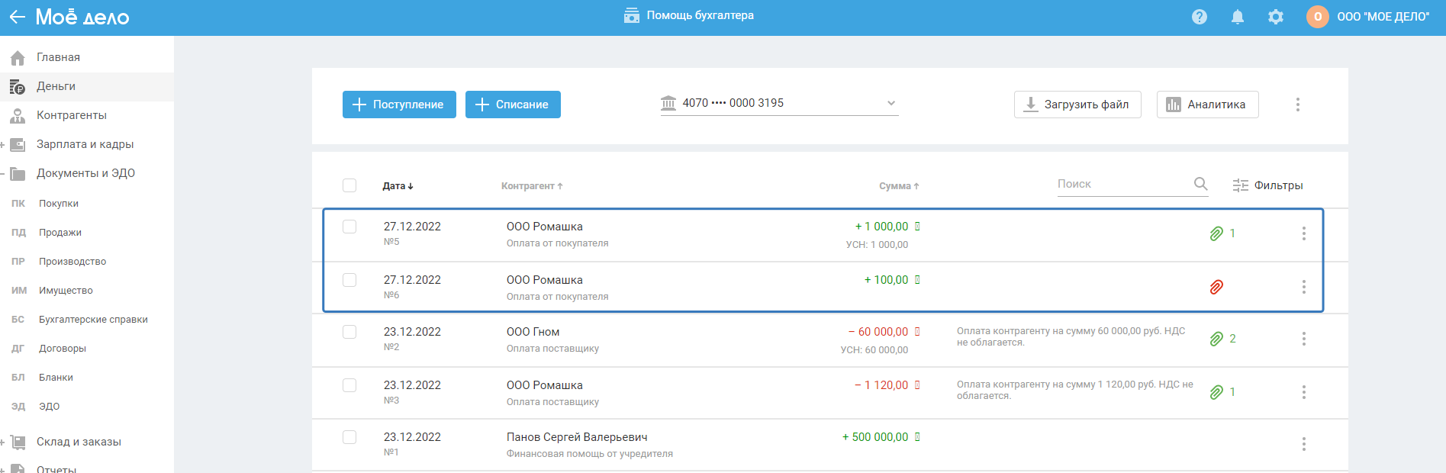Open notifications bell icon

pyautogui.click(x=1238, y=17)
